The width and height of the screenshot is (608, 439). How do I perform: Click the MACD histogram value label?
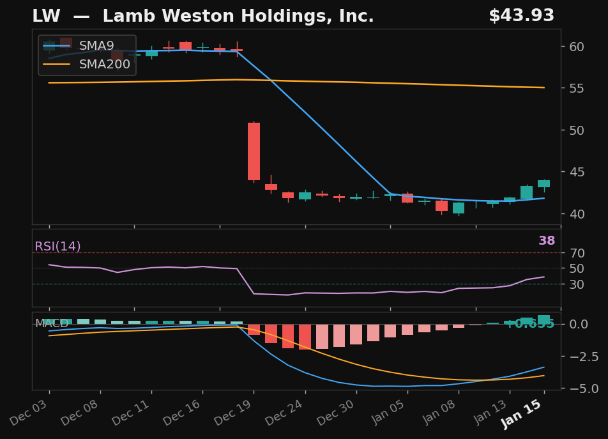pos(531,324)
